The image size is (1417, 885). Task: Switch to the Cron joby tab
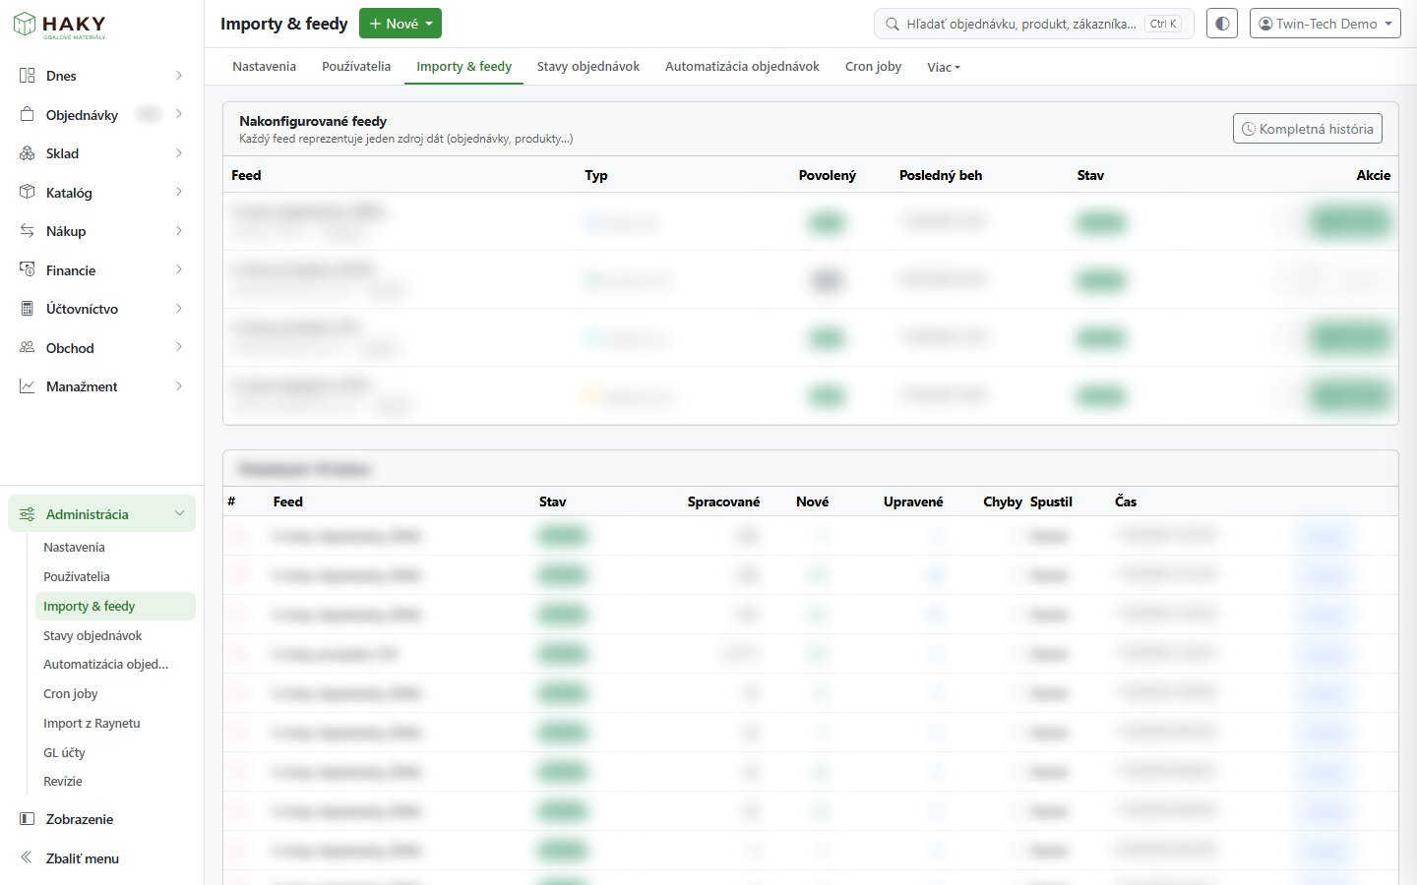[873, 67]
